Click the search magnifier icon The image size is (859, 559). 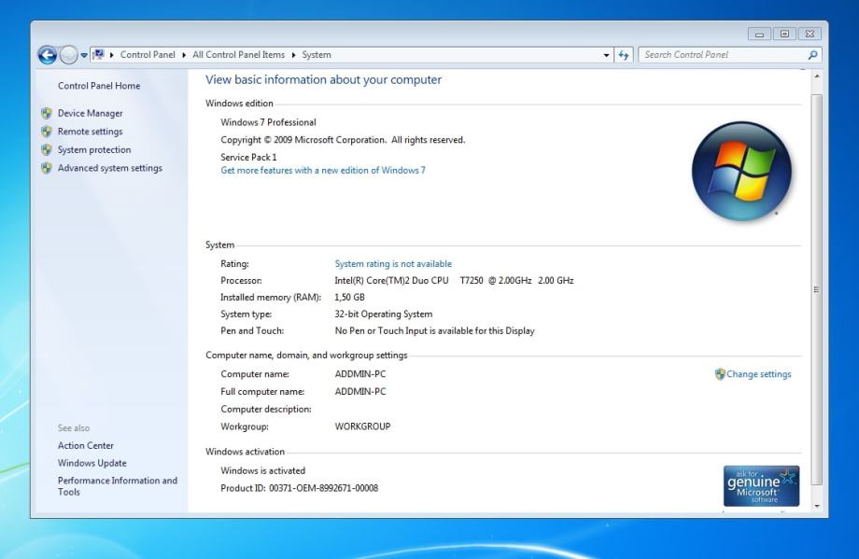pos(812,55)
